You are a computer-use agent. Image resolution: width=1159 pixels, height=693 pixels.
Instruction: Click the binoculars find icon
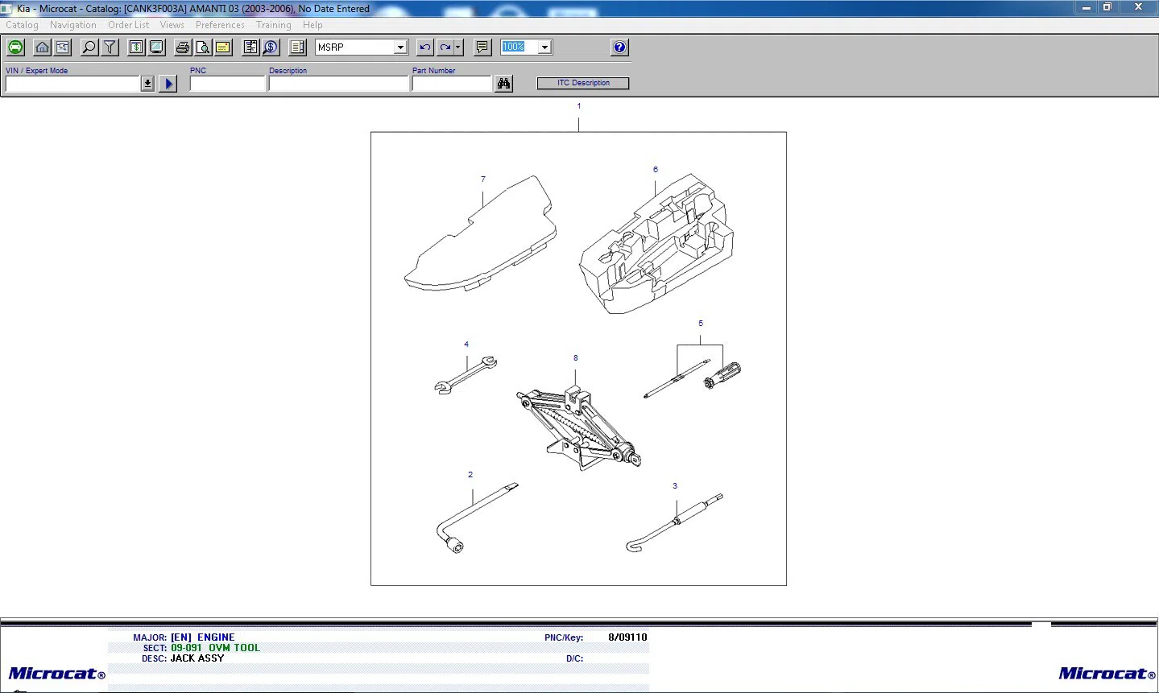click(503, 84)
